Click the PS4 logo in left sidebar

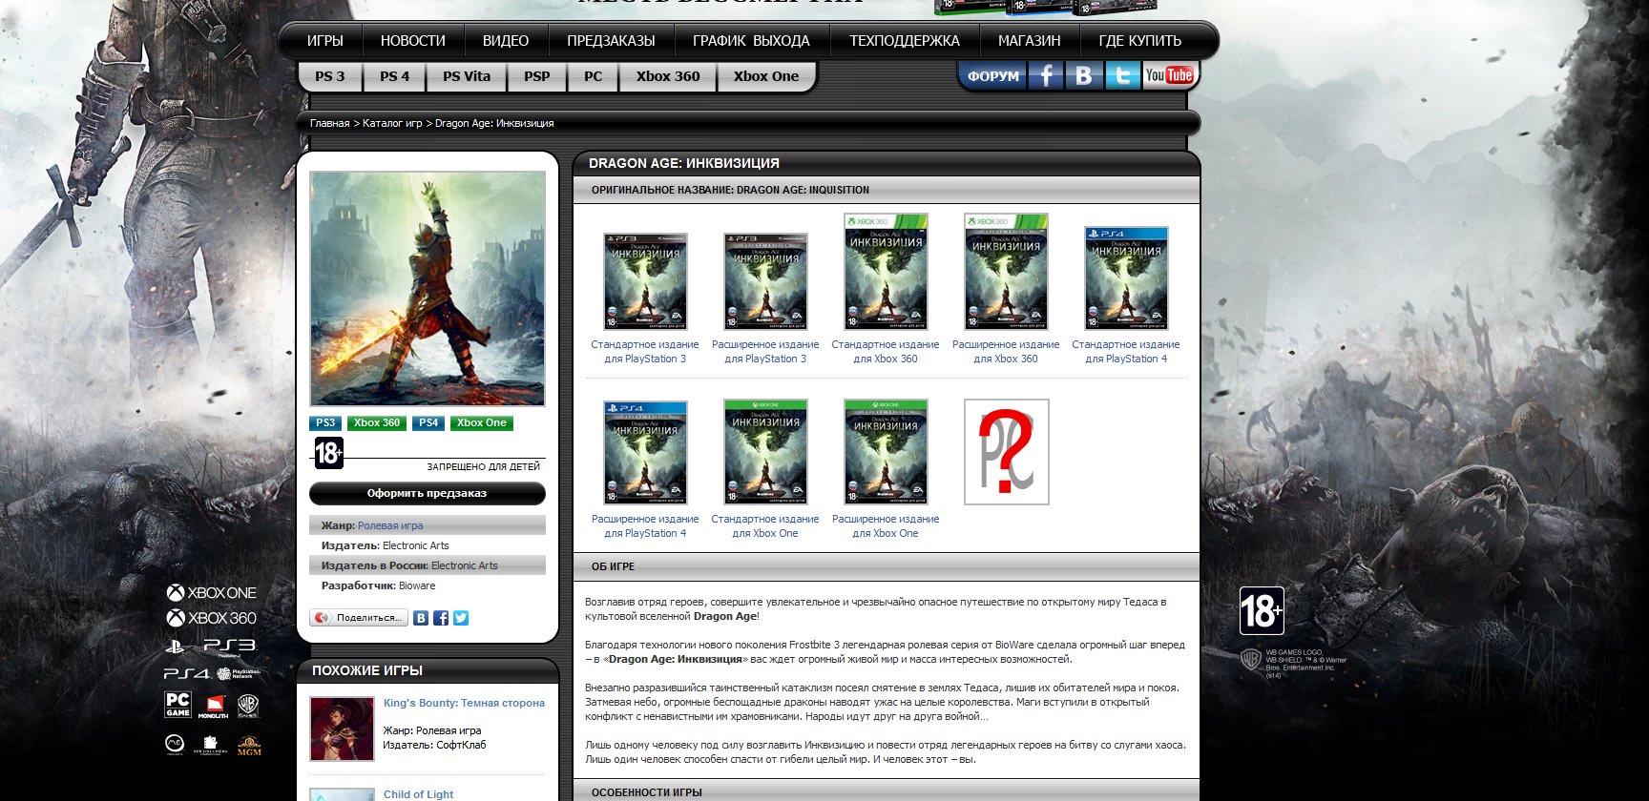pyautogui.click(x=186, y=673)
